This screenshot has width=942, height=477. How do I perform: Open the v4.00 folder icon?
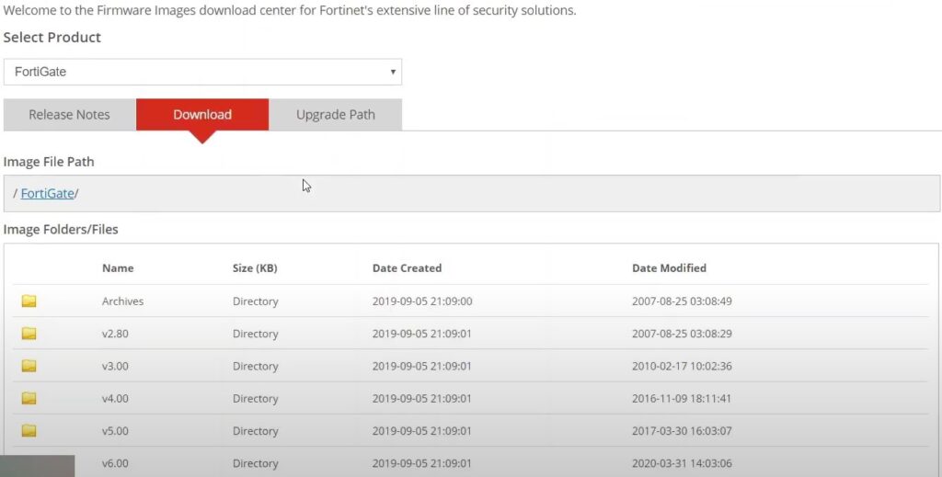[29, 398]
